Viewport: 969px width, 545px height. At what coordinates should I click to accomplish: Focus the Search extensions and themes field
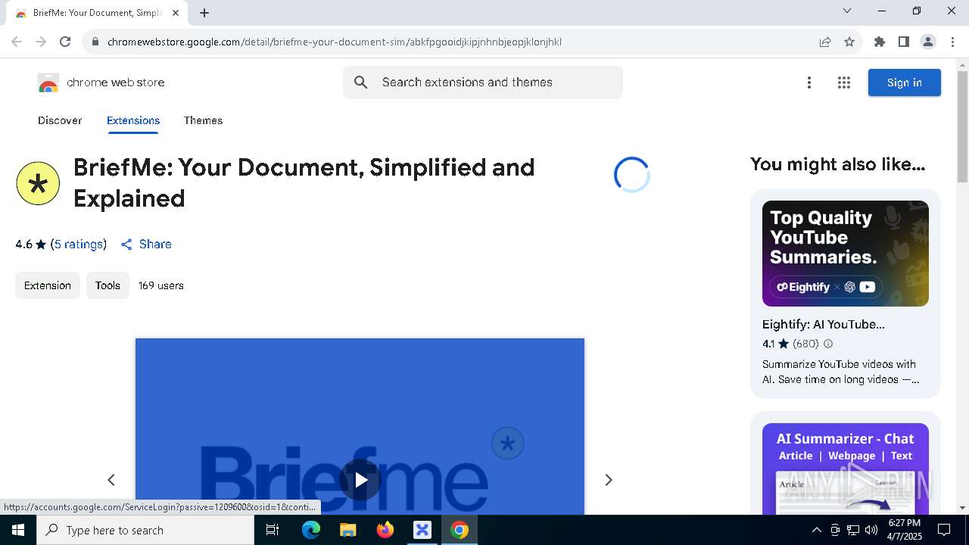[483, 83]
